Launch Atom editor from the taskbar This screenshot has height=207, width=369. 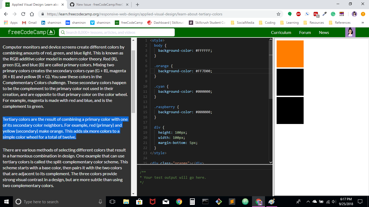coord(245,201)
